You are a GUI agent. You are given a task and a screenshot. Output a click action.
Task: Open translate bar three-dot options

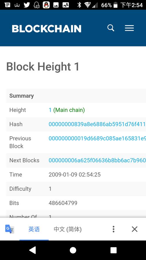[113, 229]
